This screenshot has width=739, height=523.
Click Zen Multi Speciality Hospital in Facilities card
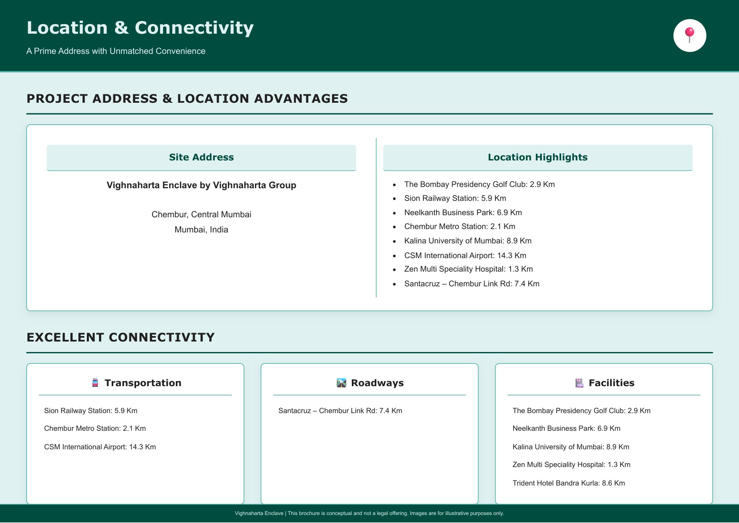(571, 464)
